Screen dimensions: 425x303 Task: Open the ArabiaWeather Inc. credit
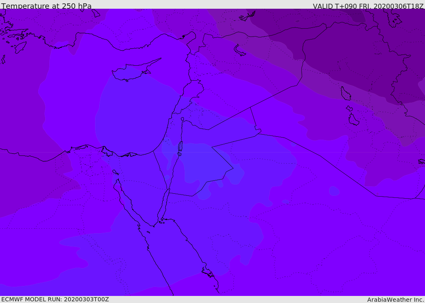tap(396, 300)
